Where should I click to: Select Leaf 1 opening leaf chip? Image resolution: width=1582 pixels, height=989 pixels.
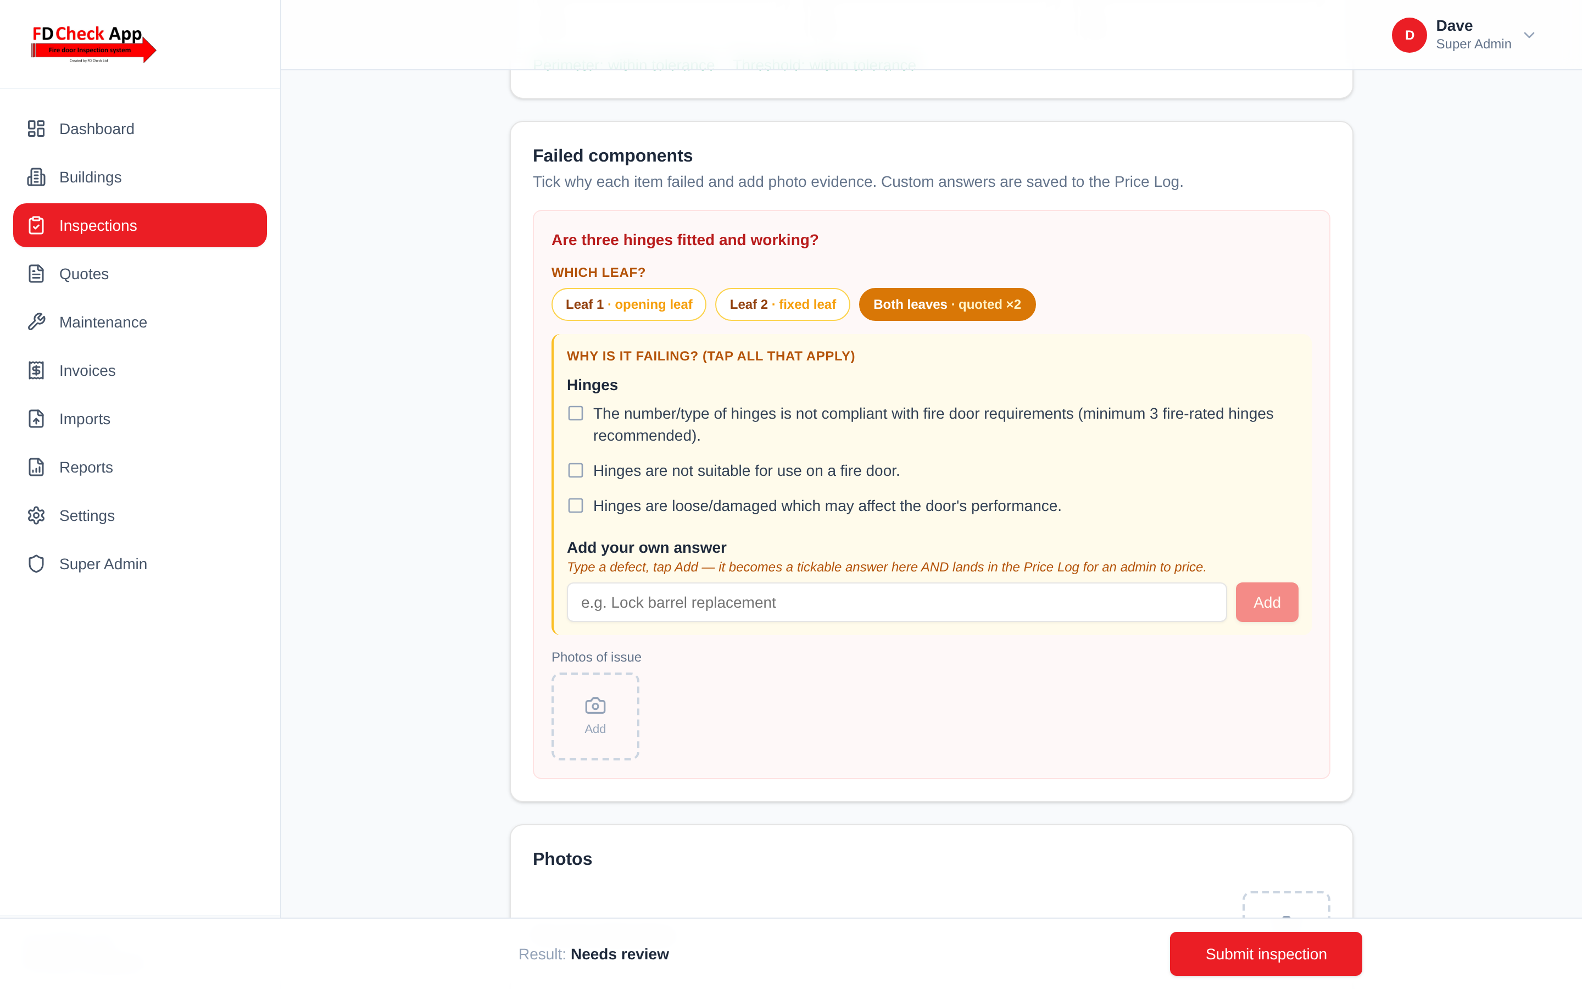pos(628,305)
